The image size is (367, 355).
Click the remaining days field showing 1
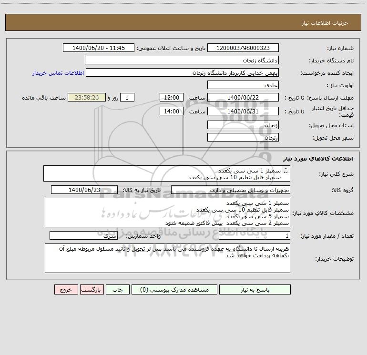pos(127,97)
